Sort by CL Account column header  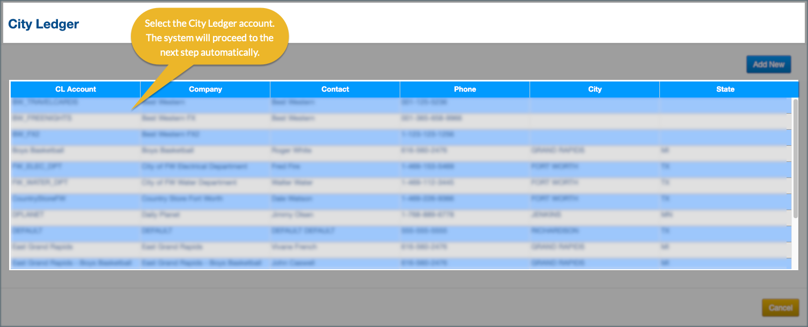tap(76, 90)
